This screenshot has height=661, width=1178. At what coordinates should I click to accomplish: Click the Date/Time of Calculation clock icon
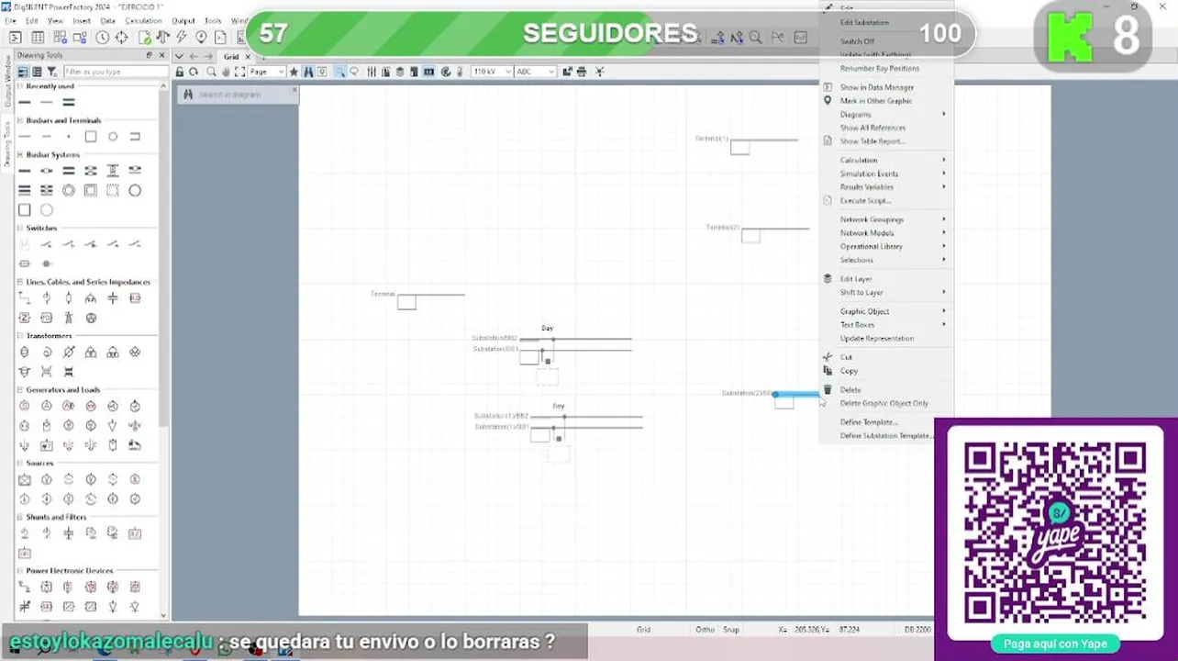[102, 38]
